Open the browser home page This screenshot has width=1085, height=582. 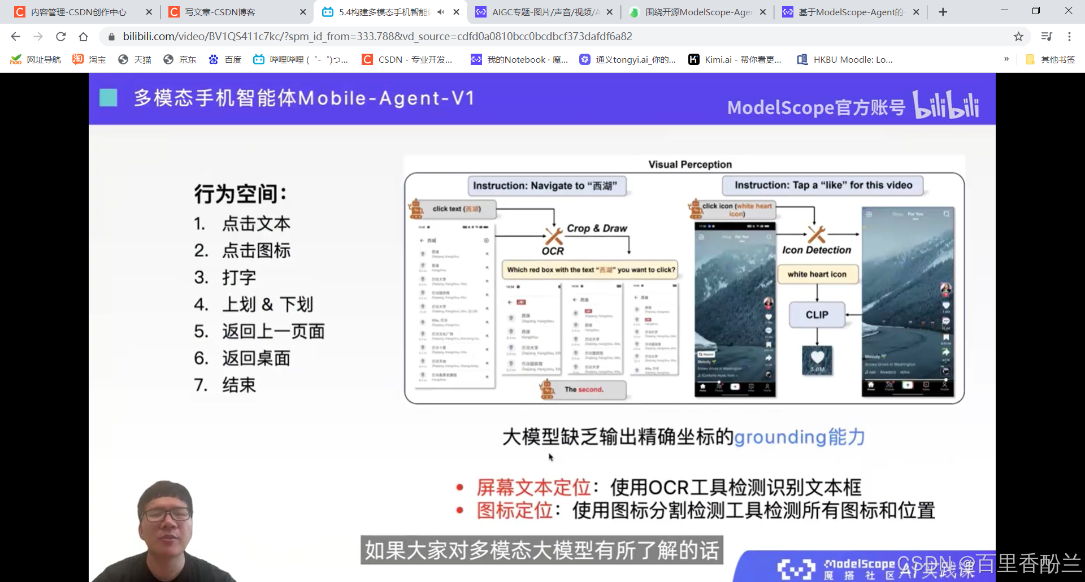[83, 37]
